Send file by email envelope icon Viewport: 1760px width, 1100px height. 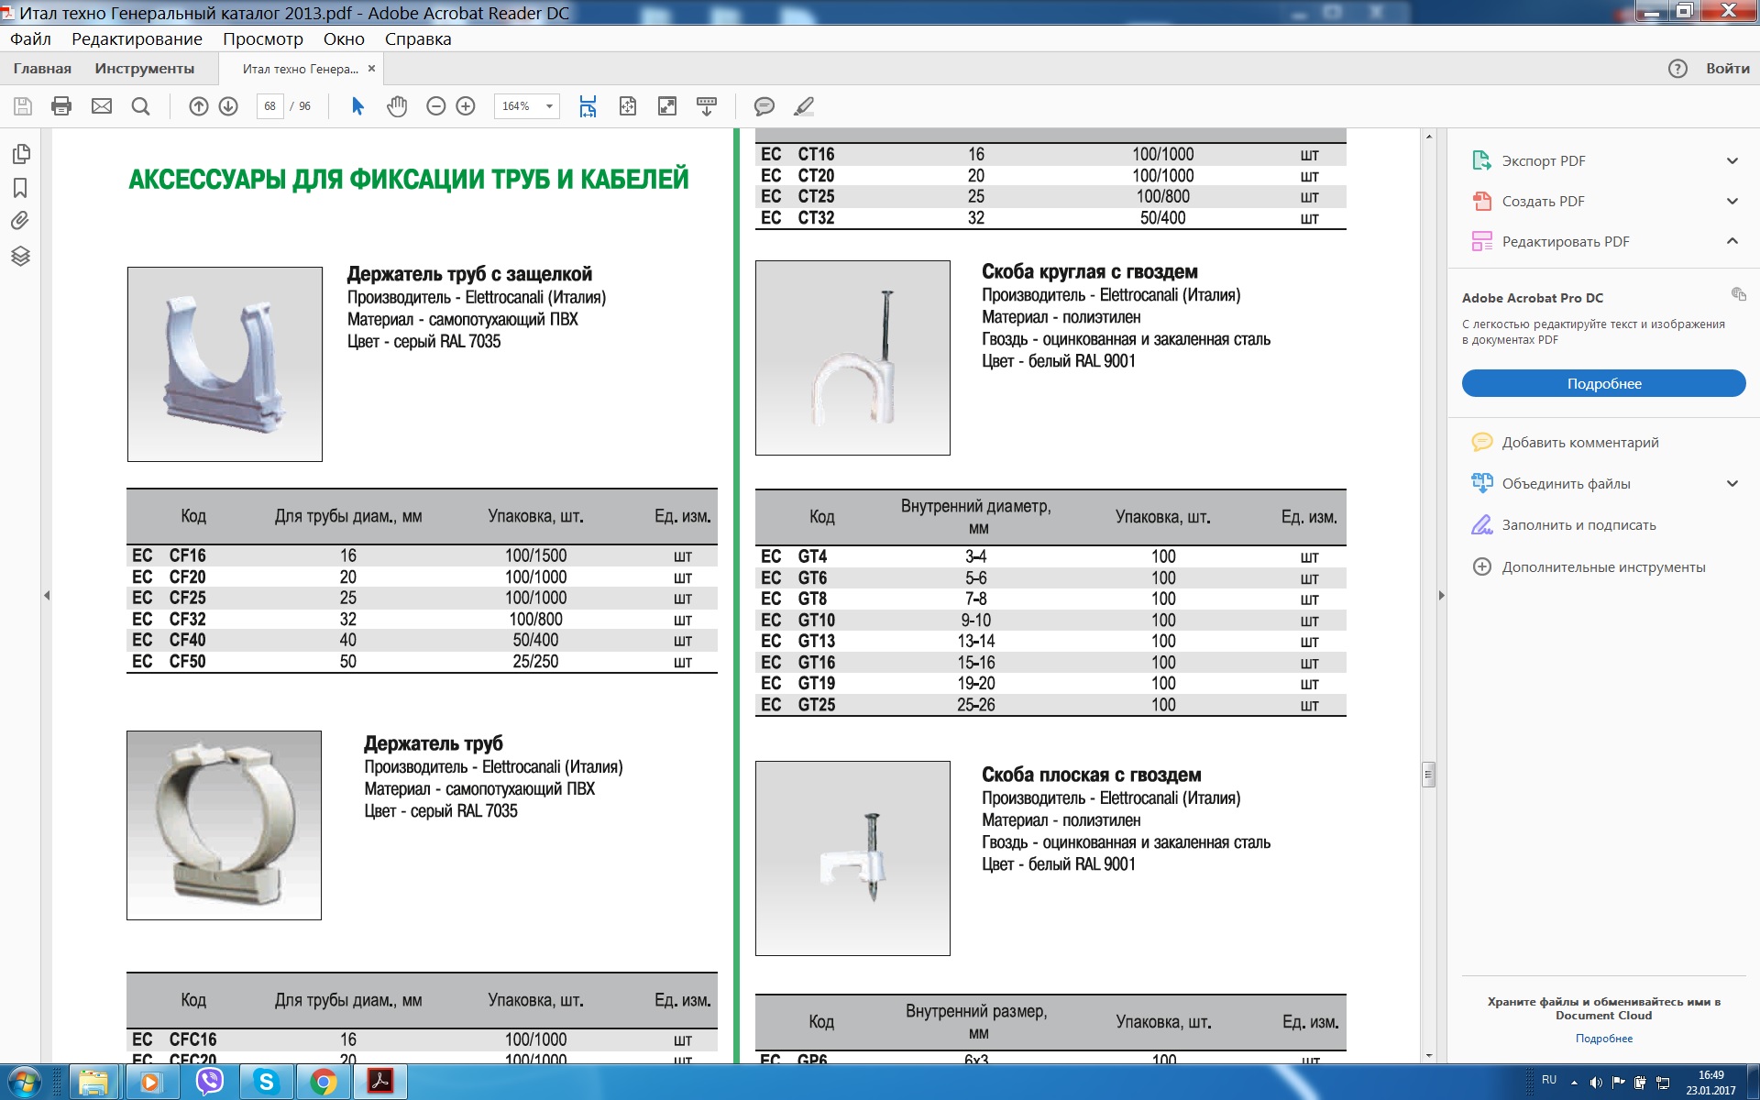coord(102,106)
